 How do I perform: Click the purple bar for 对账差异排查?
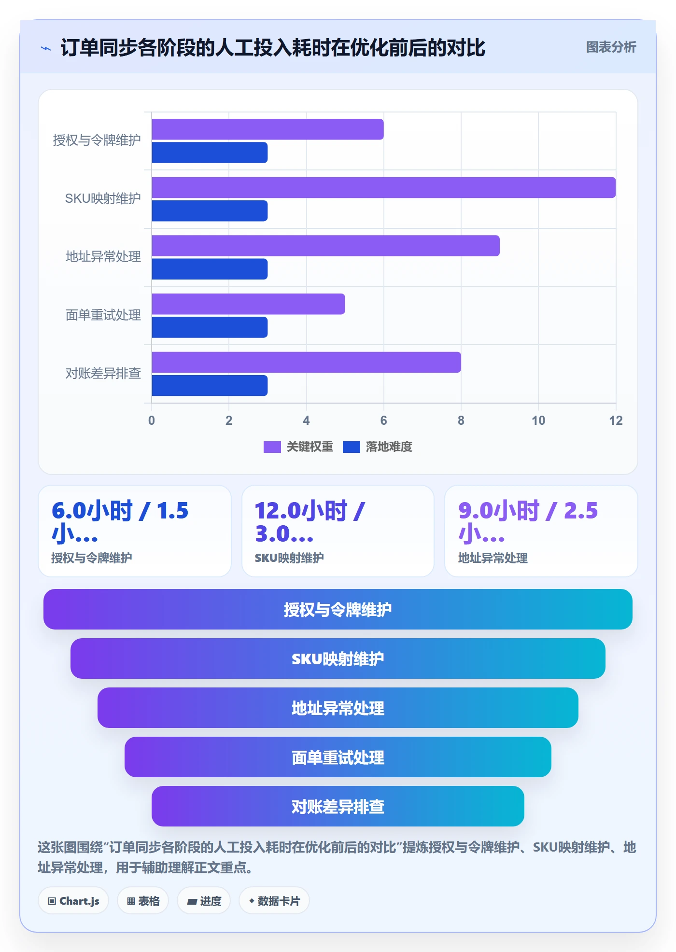tap(306, 362)
